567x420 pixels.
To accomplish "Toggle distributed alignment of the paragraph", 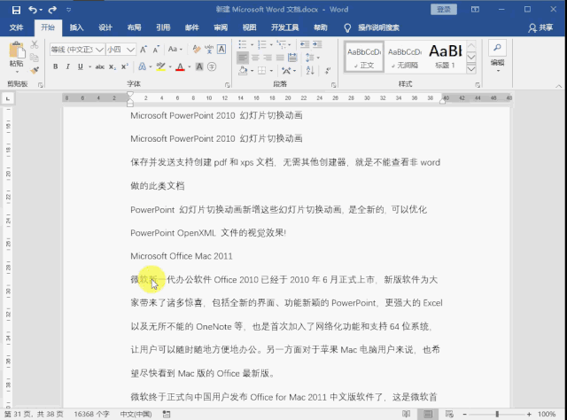I will tap(292, 58).
